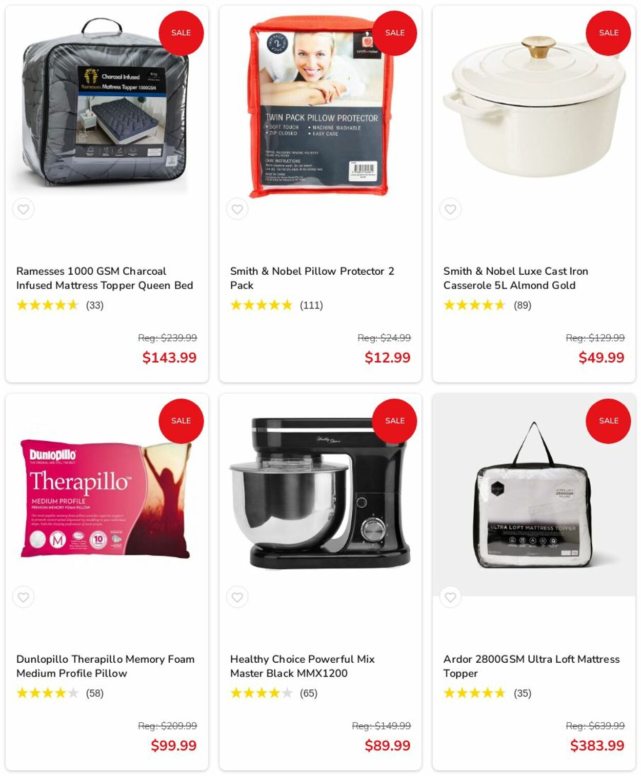Viewport: 641px width, 776px height.
Task: View the cream cast iron casserole image
Action: pos(533,106)
